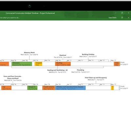This screenshot has height=121, width=131.
Task: Select the Building Finishes callout label
Action: tap(88, 55)
